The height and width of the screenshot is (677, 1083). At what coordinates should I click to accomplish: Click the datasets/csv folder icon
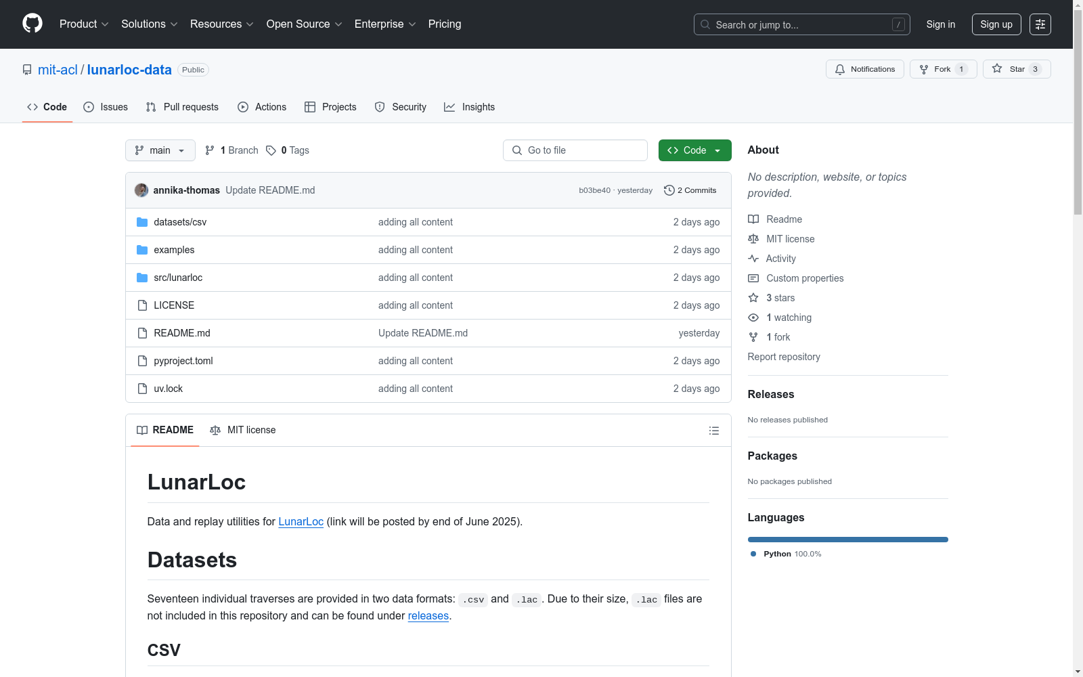click(x=142, y=222)
